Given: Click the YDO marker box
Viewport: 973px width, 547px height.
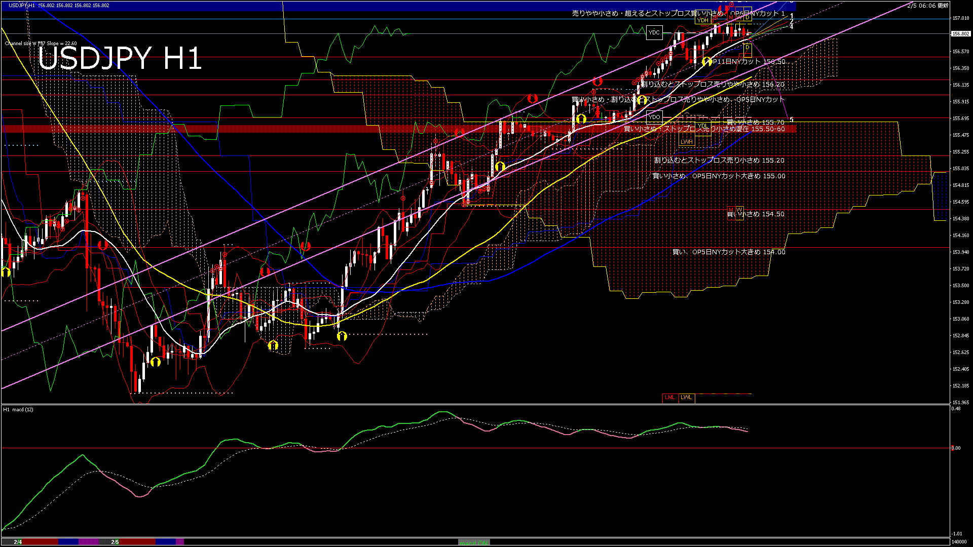Looking at the screenshot, I should [x=654, y=117].
